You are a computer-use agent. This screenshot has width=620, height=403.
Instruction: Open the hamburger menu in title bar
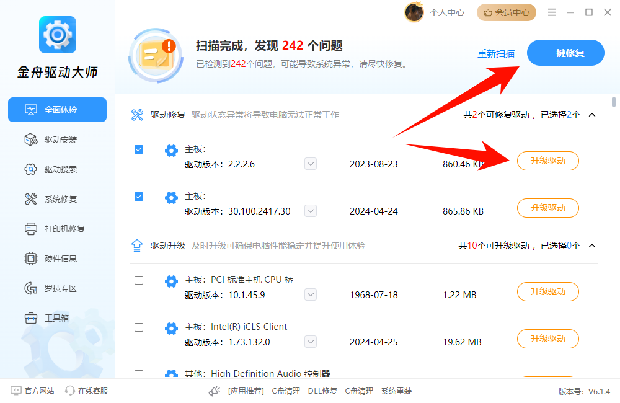click(x=552, y=12)
